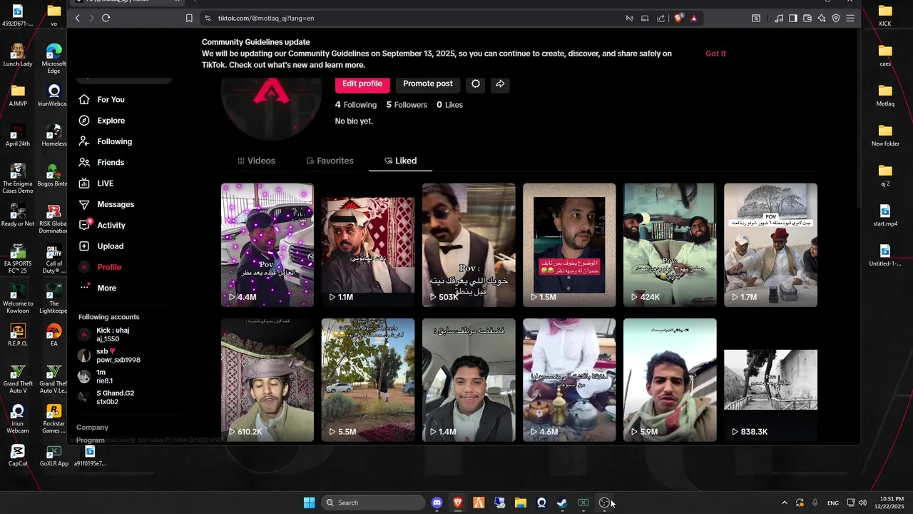Click the share profile arrow icon
The image size is (913, 514).
[500, 84]
